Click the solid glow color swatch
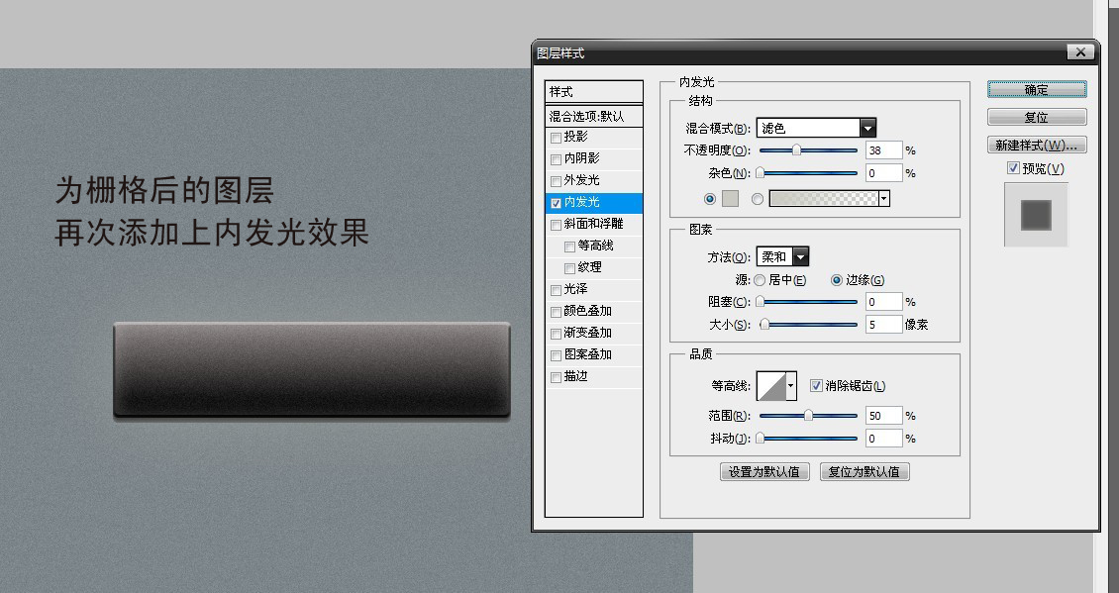This screenshot has width=1119, height=593. coord(729,199)
